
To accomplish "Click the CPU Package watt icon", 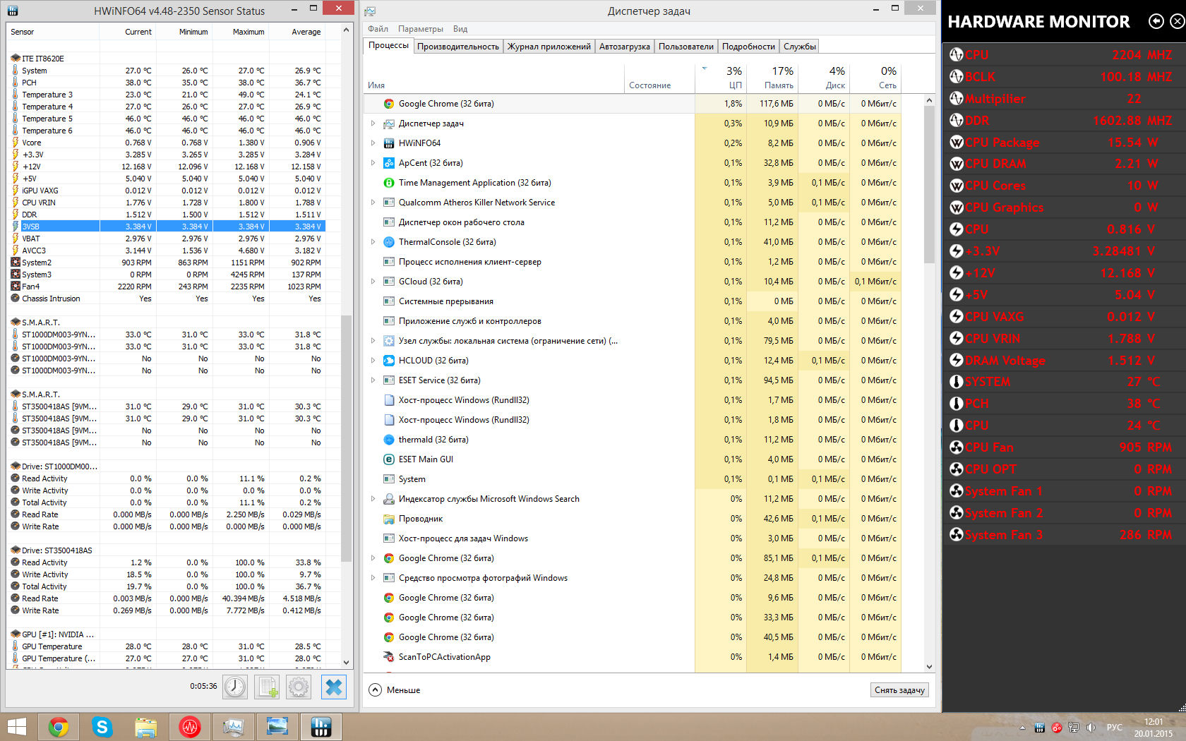I will click(x=957, y=142).
